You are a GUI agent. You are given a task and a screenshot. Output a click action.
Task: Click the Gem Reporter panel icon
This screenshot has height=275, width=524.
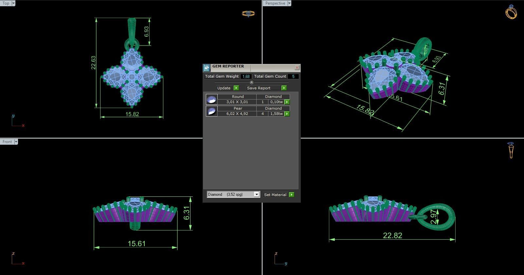[x=206, y=68]
